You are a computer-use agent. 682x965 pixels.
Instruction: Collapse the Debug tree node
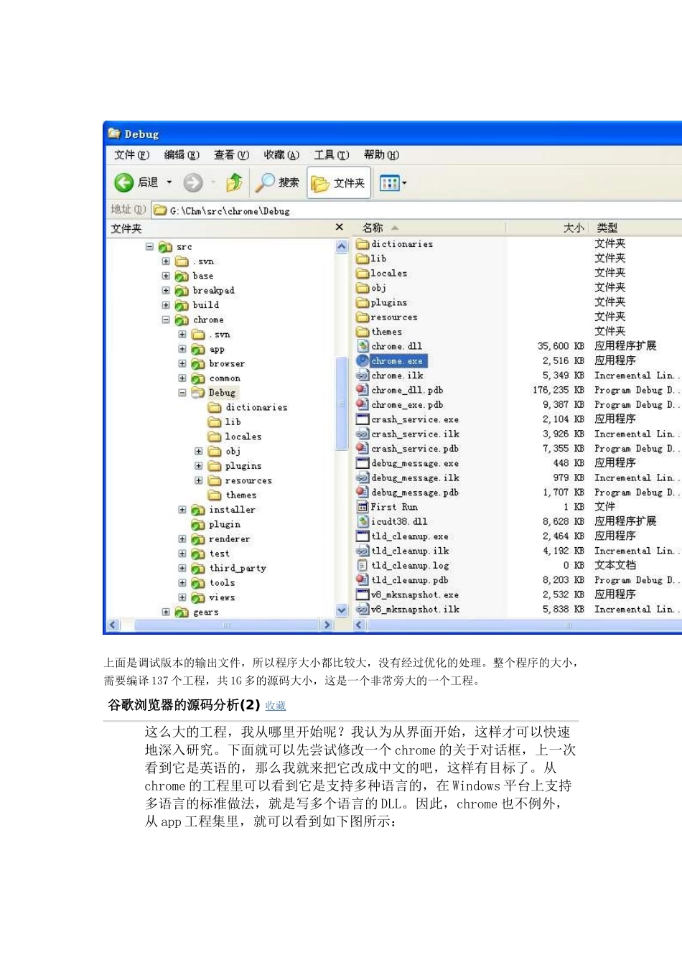[x=182, y=393]
